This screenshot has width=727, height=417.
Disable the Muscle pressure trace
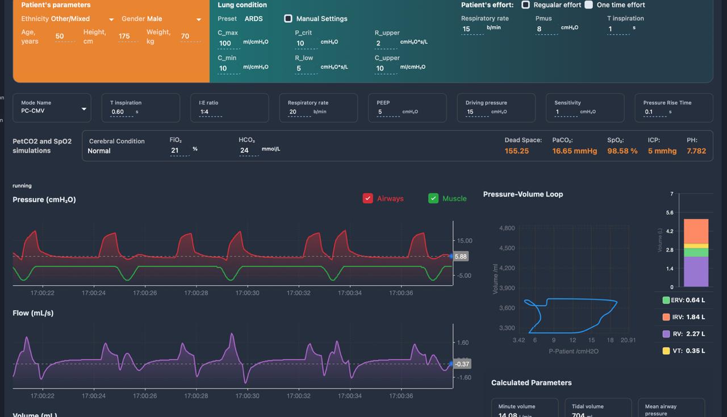coord(433,198)
